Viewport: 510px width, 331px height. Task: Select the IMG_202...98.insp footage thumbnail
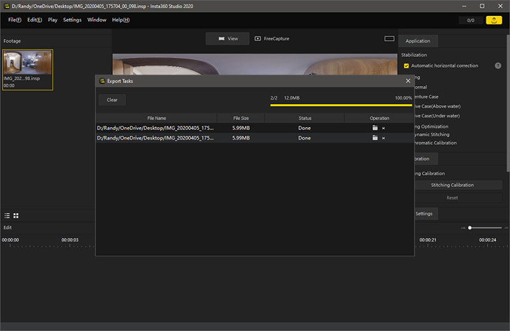pos(27,70)
